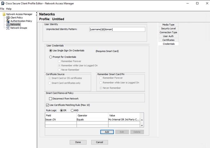Click the Operator column header
The width and height of the screenshot is (210, 148).
[x=92, y=115]
